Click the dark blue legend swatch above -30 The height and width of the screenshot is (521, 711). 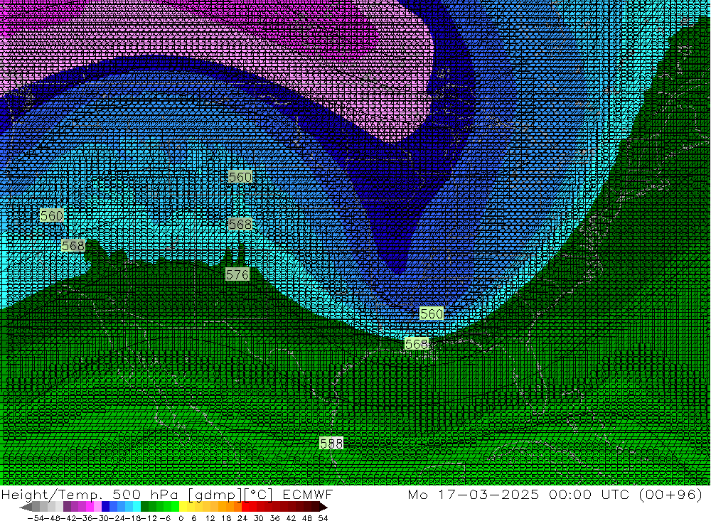(105, 507)
